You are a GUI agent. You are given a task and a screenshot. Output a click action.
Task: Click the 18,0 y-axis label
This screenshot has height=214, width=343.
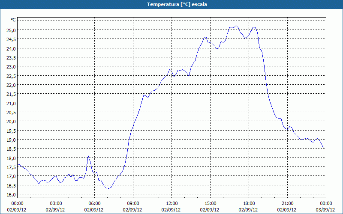(x=12, y=158)
